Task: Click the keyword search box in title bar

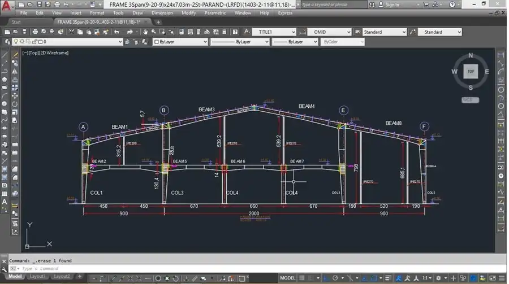Action: coord(334,5)
